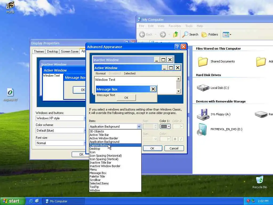273x205 pixels.
Task: Open Windows and buttons style combo box
Action: pyautogui.click(x=61, y=118)
